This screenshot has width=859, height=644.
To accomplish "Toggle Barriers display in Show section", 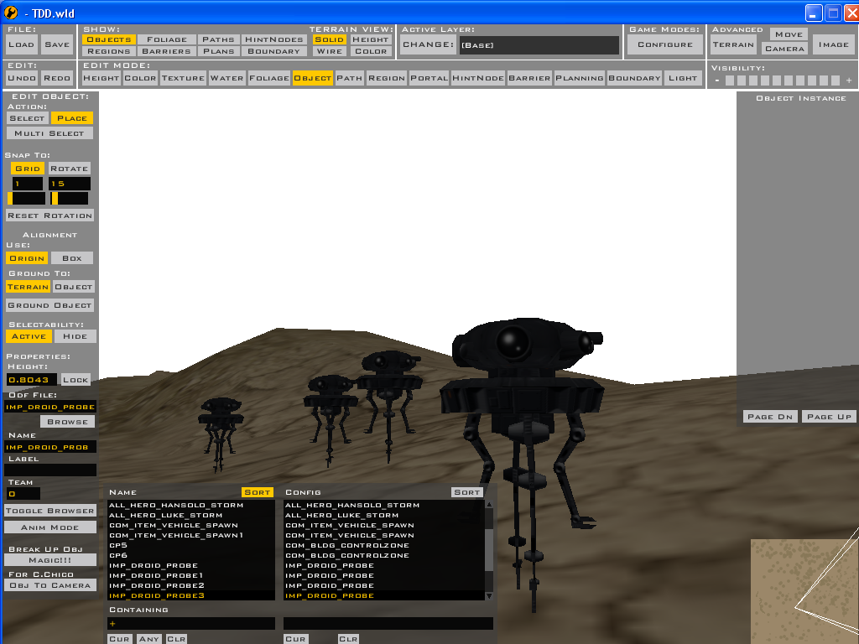I will [x=167, y=51].
